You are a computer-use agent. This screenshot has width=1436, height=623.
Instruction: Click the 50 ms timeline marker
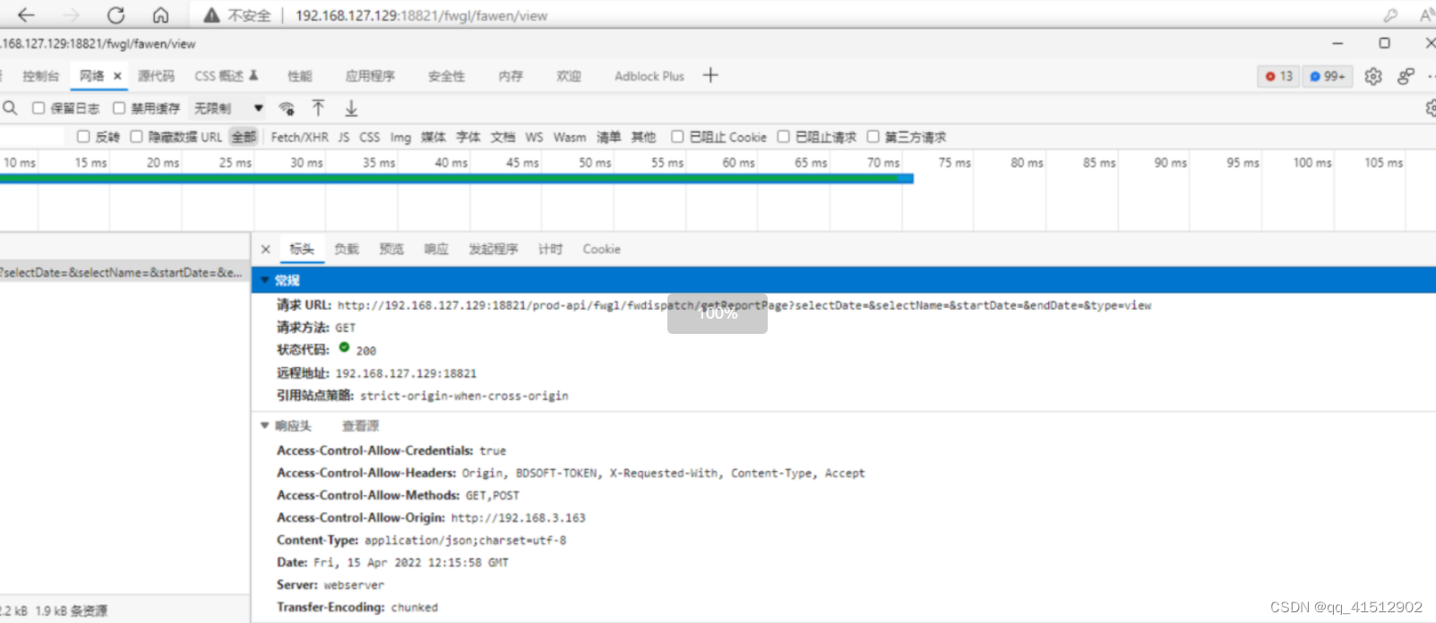pos(595,162)
